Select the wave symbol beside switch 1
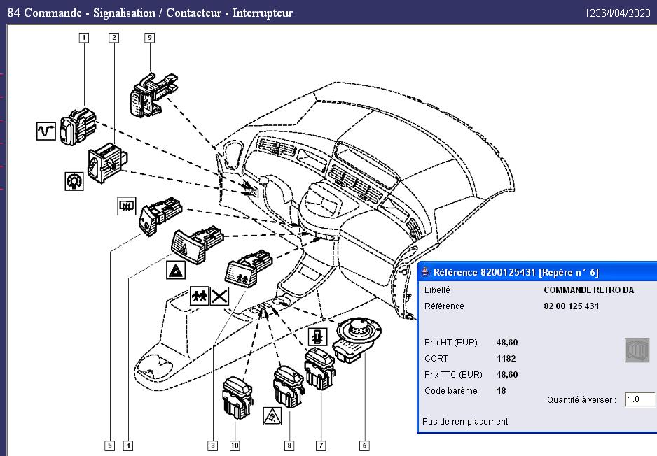 click(46, 131)
